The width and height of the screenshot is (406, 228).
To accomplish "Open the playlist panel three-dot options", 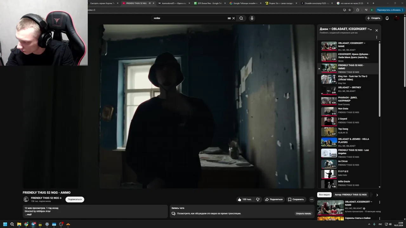I will coord(377,37).
